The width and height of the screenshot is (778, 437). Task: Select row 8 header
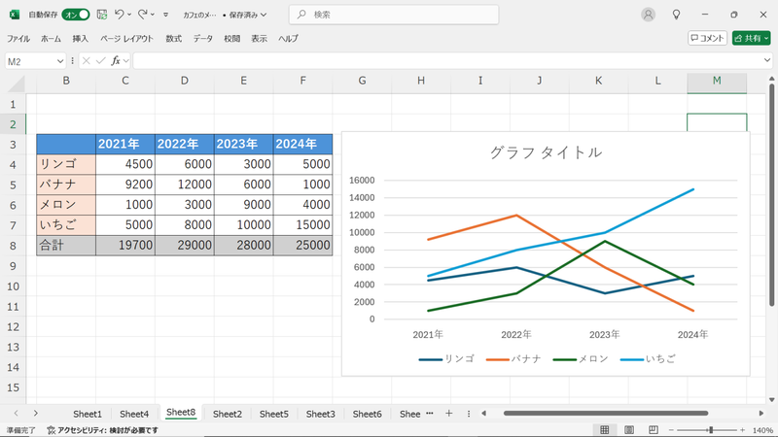(13, 246)
